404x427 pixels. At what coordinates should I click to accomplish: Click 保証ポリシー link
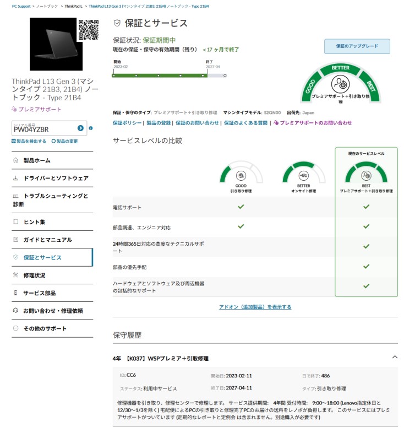[x=127, y=123]
